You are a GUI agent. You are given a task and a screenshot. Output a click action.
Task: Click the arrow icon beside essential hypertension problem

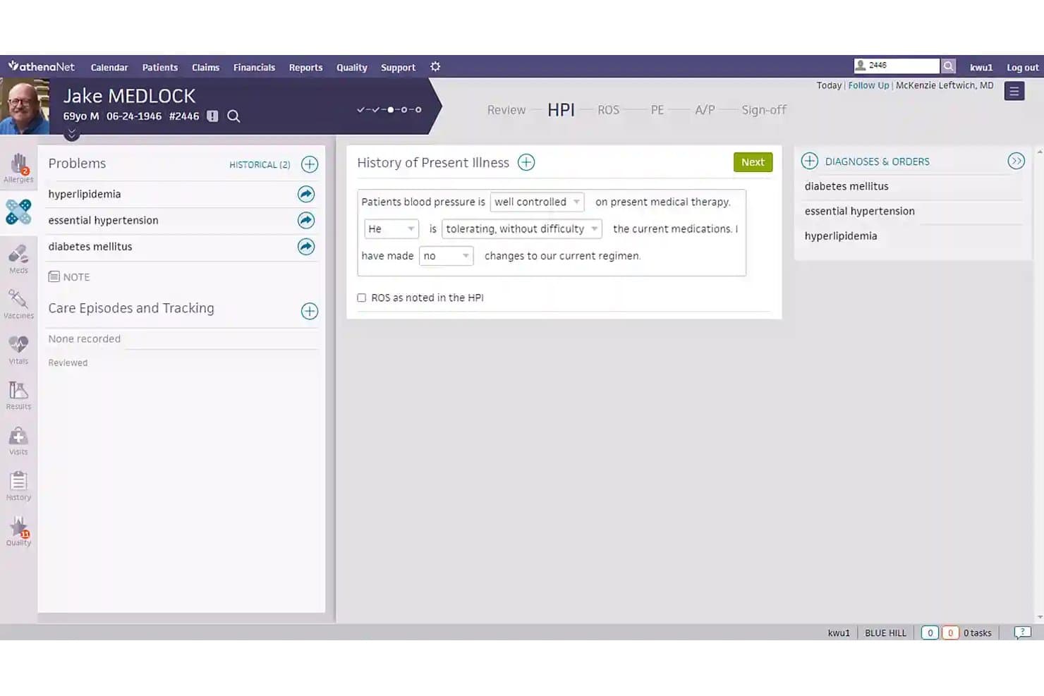(306, 220)
